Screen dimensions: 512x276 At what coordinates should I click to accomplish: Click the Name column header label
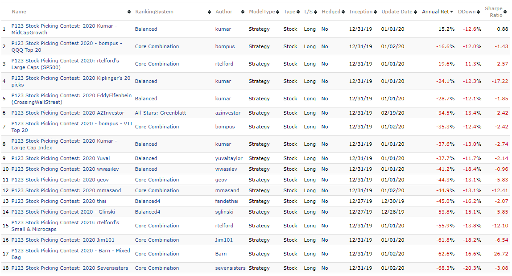19,12
